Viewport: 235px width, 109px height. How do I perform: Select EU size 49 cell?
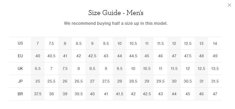click(x=215, y=56)
